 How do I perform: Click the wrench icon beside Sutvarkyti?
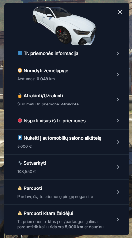click(x=20, y=163)
